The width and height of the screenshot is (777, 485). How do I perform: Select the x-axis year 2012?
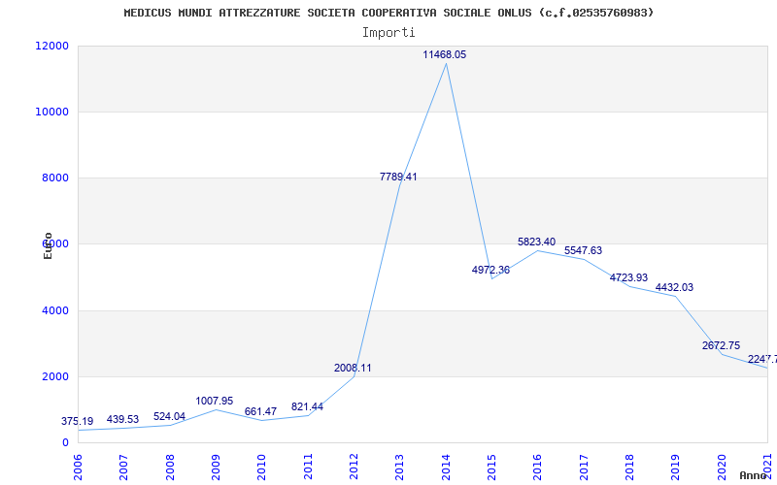(354, 468)
